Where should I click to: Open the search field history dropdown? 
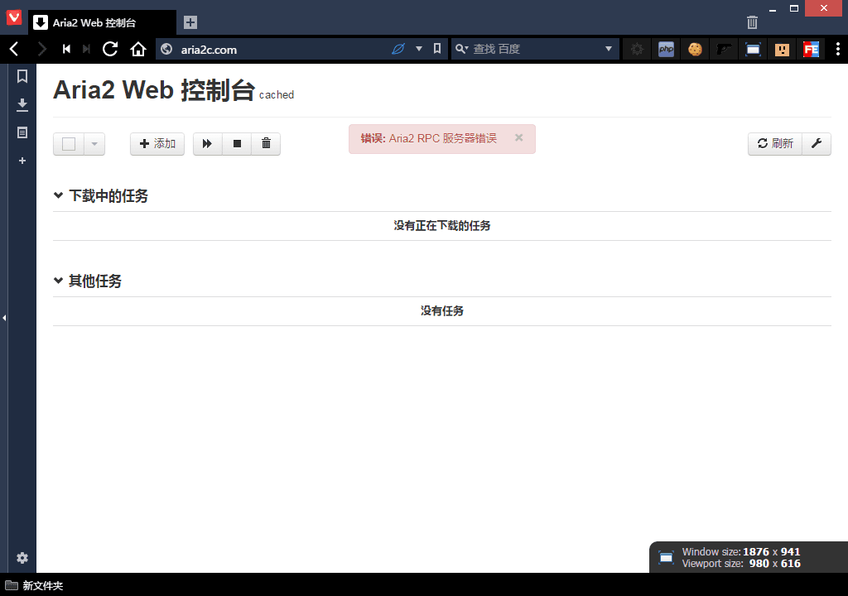click(609, 49)
